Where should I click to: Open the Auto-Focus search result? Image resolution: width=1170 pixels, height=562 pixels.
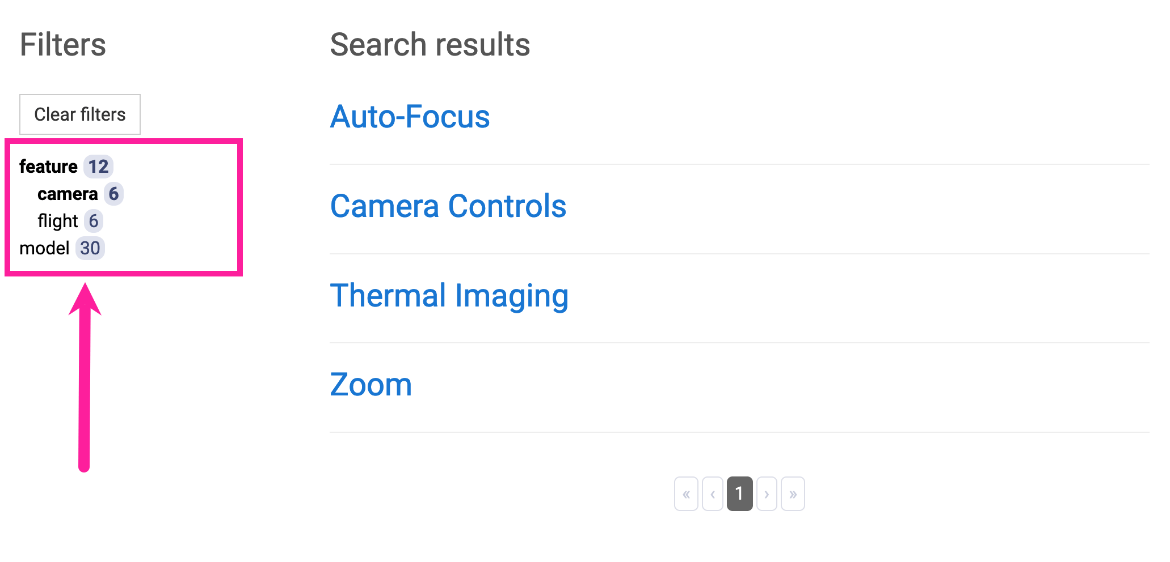[x=410, y=117]
